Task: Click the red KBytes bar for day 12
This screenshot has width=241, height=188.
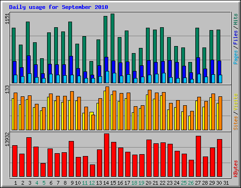Action: pos(92,171)
